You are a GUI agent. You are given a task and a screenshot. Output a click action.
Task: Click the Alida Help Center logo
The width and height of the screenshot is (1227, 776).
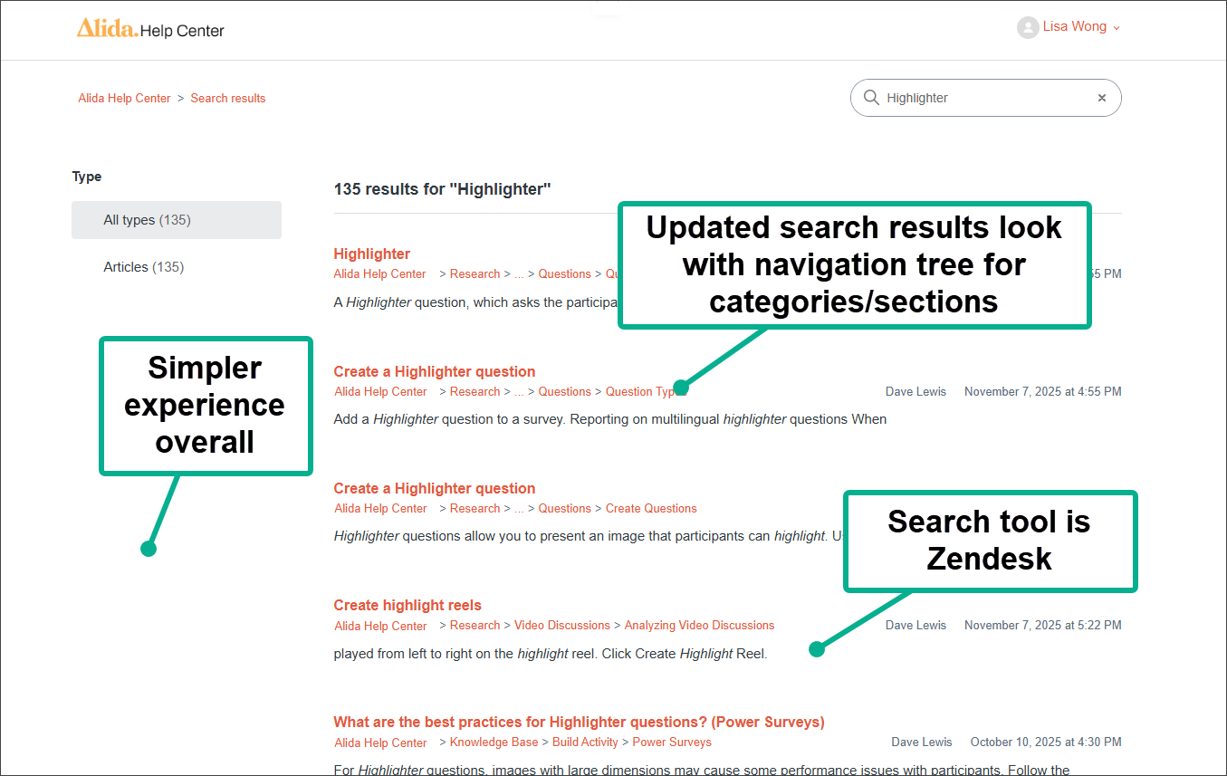tap(150, 29)
